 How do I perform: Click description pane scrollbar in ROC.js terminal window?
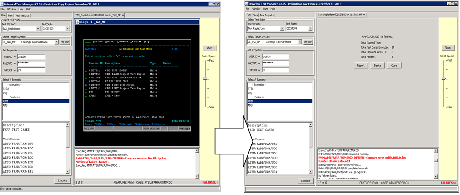click(68, 148)
